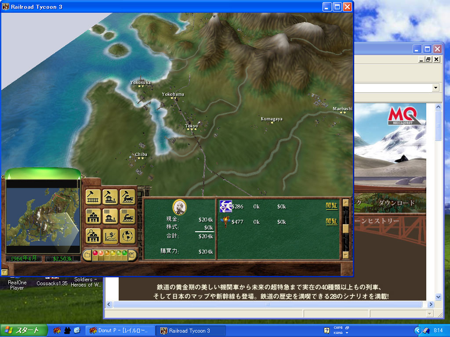Open the company list panel
Viewport: 450px width, 337px height.
(x=93, y=216)
